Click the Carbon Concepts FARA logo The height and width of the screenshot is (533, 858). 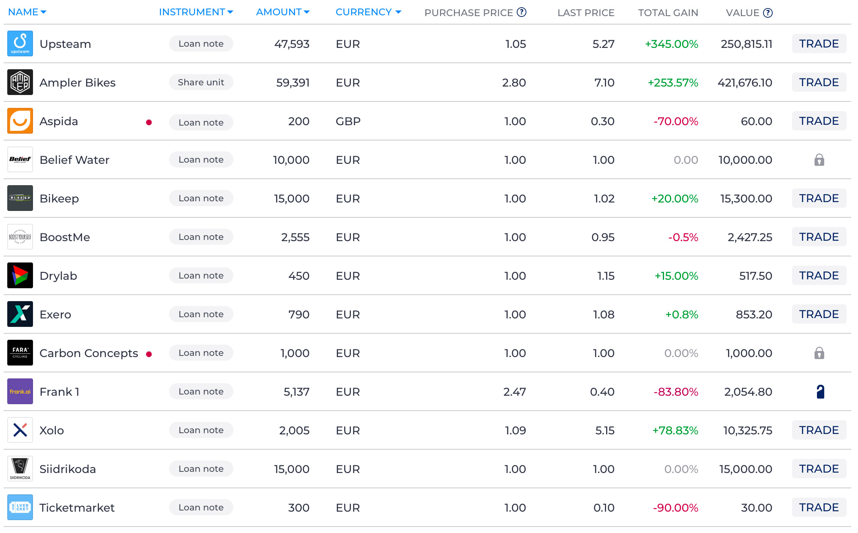click(20, 353)
